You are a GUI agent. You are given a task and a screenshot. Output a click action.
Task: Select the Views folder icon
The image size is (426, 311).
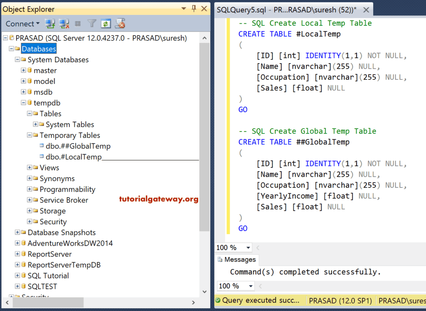(35, 167)
